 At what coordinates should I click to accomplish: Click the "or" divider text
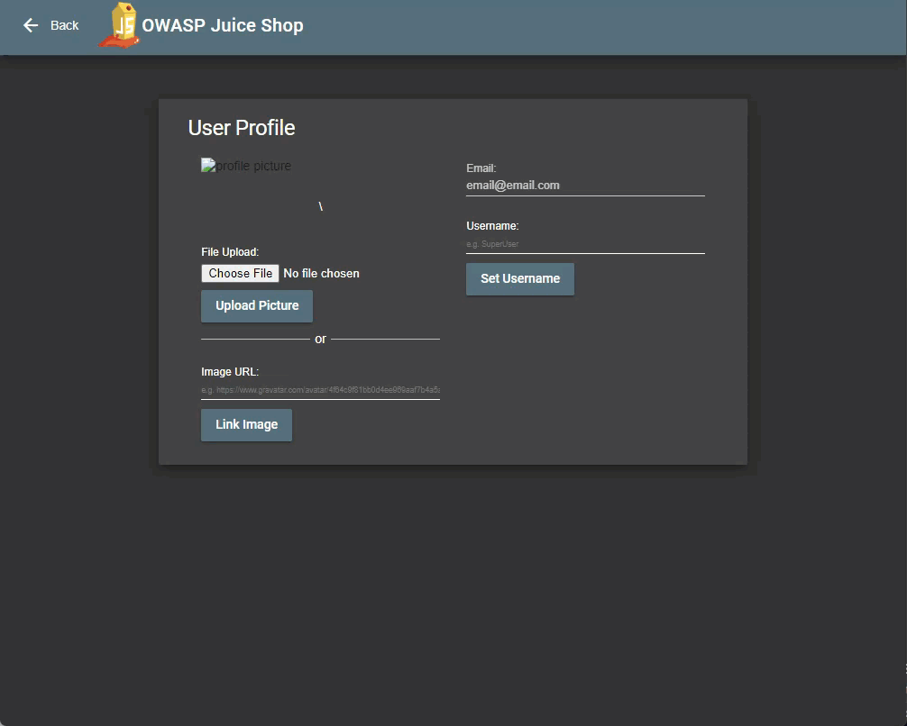coord(320,340)
